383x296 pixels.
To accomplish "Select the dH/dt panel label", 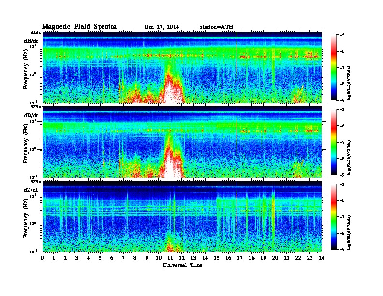I will [31, 41].
